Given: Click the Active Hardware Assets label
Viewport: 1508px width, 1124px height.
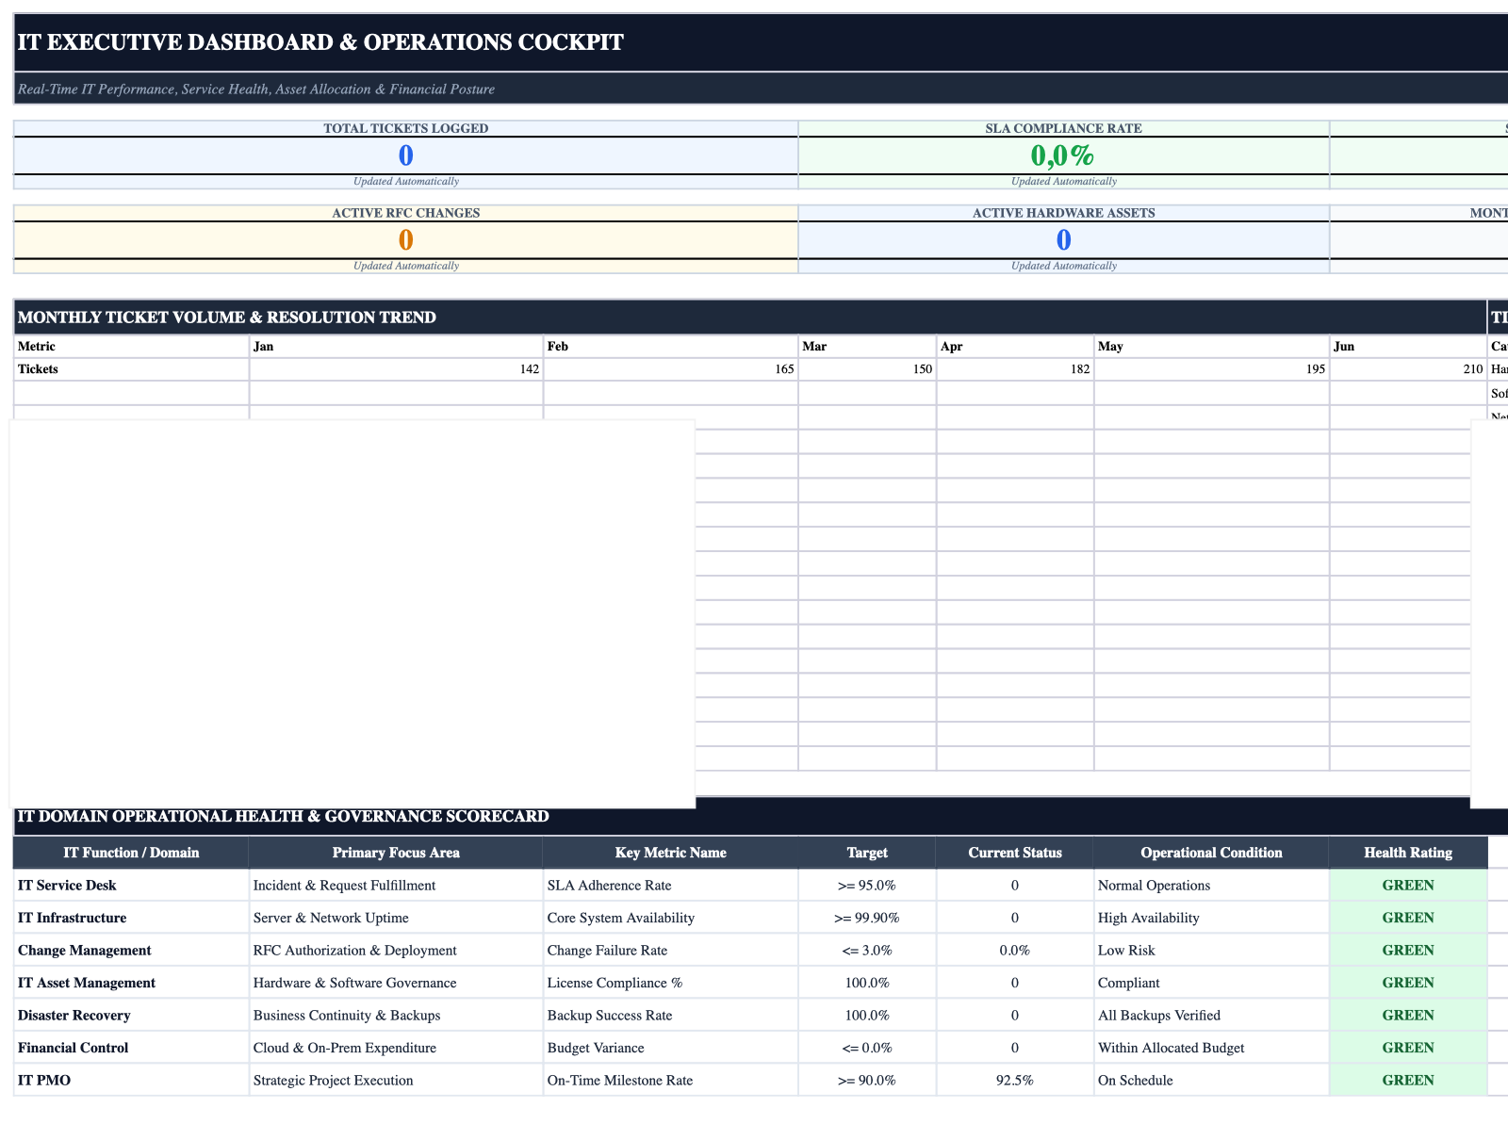Looking at the screenshot, I should coord(1063,213).
